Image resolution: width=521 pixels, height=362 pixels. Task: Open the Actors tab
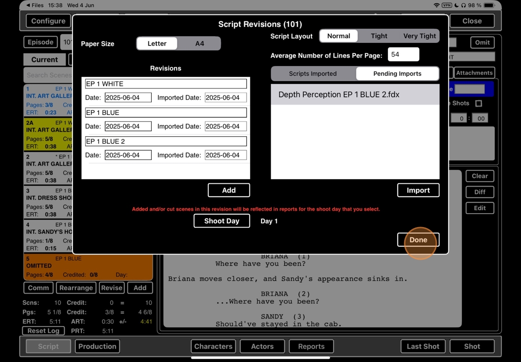click(262, 346)
